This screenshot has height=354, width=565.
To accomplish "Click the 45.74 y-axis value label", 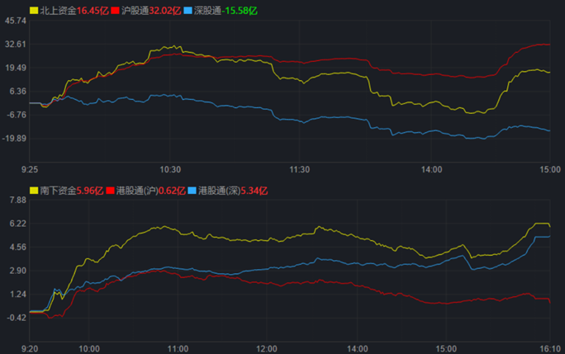I will [x=16, y=21].
